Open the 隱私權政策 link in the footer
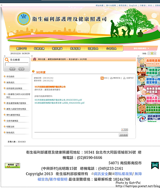This screenshot has width=160, height=188. click(x=123, y=174)
